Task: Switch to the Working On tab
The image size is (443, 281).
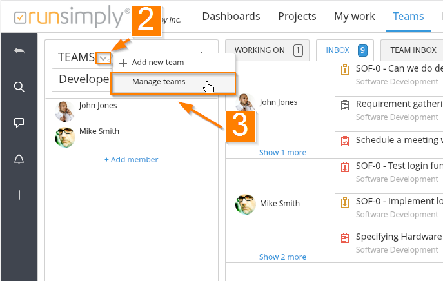Action: 268,50
